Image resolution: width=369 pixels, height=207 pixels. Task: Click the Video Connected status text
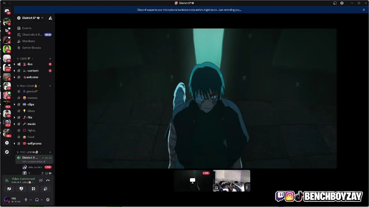[x=23, y=179]
